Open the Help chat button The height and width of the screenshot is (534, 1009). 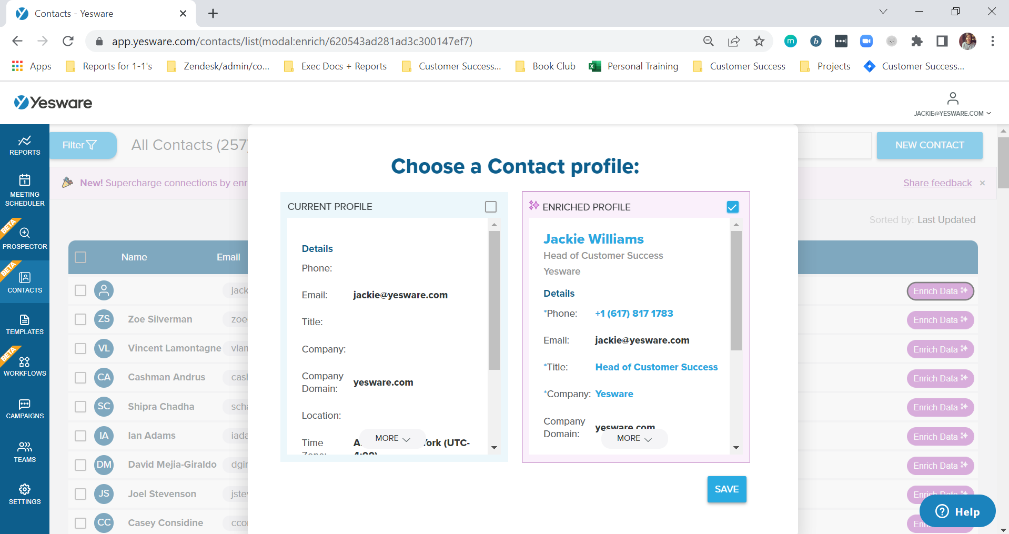click(x=957, y=511)
